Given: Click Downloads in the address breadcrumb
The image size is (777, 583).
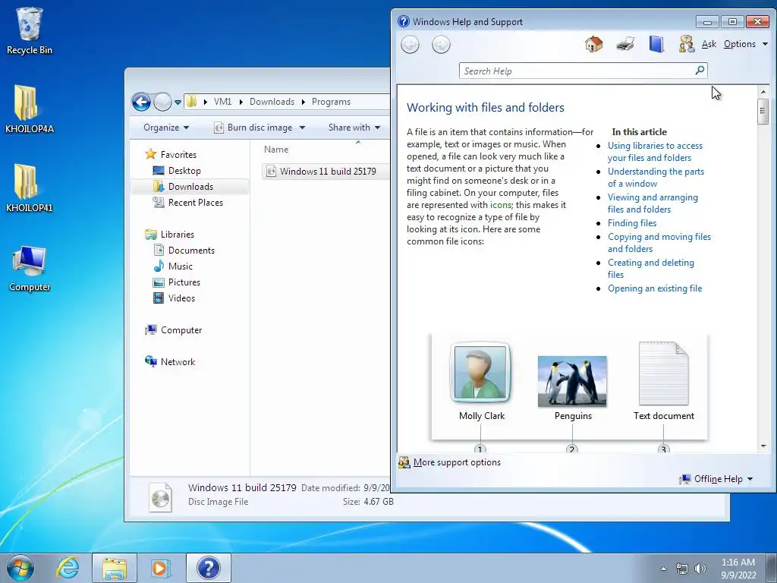Looking at the screenshot, I should coord(272,102).
